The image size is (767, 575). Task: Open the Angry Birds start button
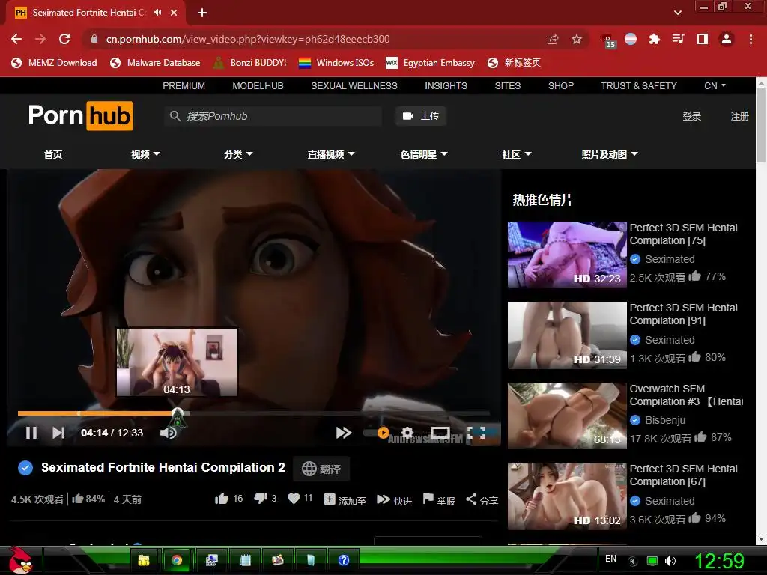[x=20, y=560]
